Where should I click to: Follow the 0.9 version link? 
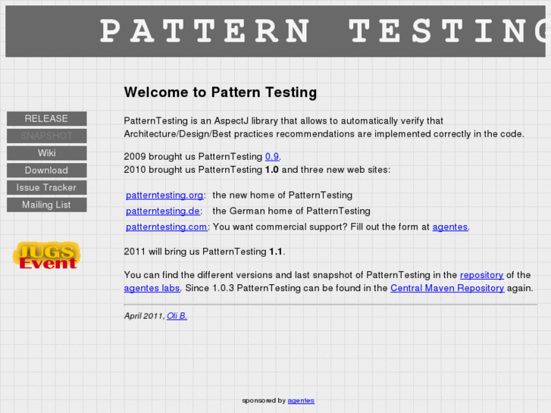[272, 156]
